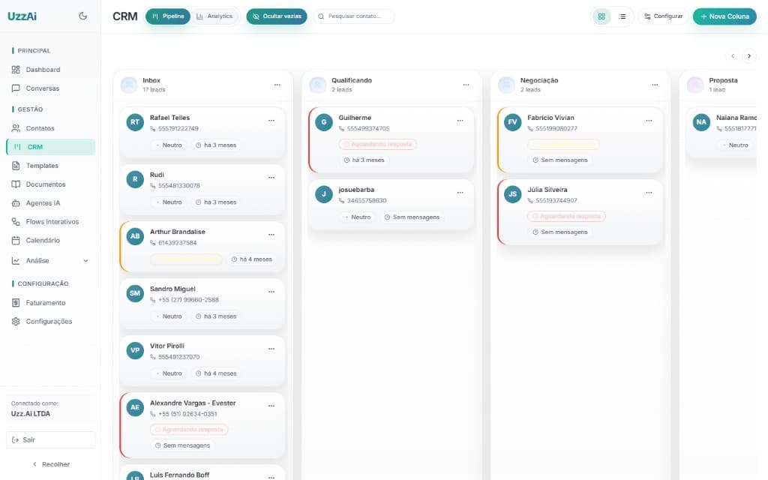Image resolution: width=768 pixels, height=480 pixels.
Task: Click the J avatar on josuebarba card
Action: 324,194
